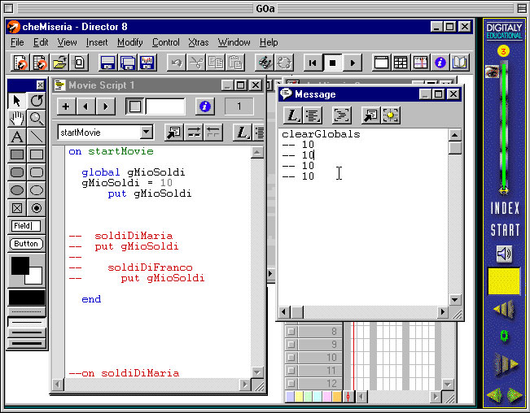Open the Edit menu

point(41,42)
